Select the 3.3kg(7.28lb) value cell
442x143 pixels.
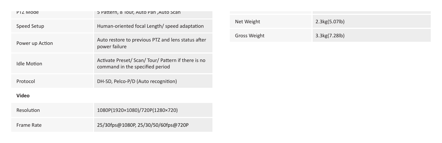(372, 36)
